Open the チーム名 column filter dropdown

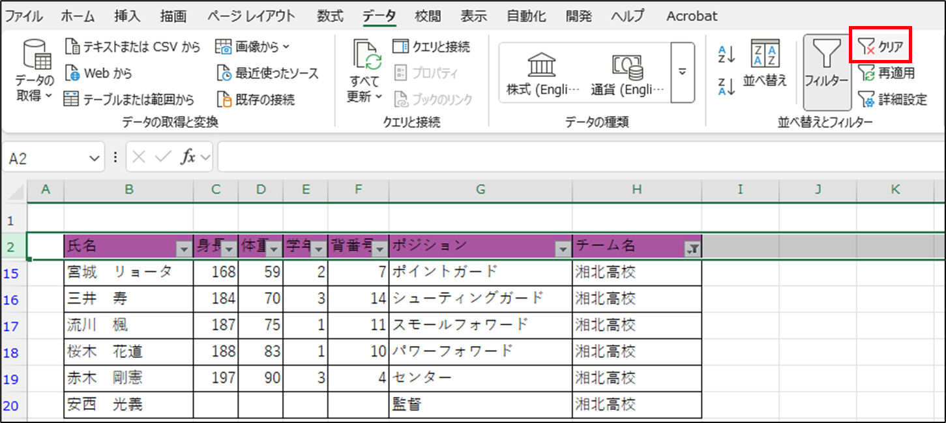pos(693,248)
